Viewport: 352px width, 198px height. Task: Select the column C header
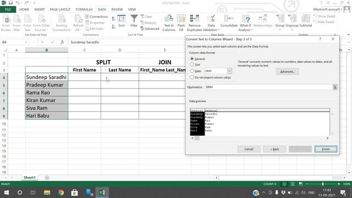pyautogui.click(x=84, y=50)
